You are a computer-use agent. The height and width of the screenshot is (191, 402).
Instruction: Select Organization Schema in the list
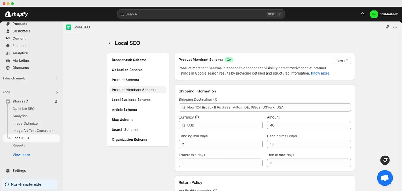[x=138, y=140]
